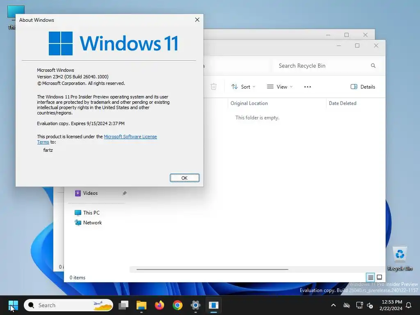Viewport: 420px width, 315px height.
Task: Click the Delete trash icon in toolbar
Action: [x=213, y=87]
